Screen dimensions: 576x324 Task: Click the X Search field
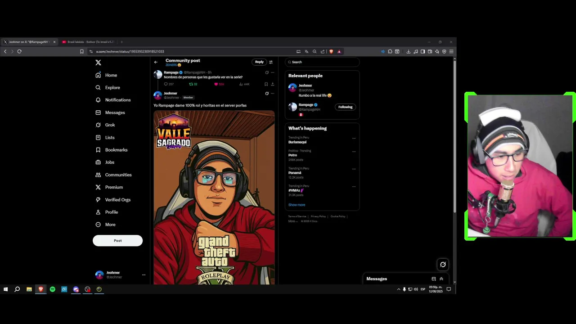[x=322, y=62]
